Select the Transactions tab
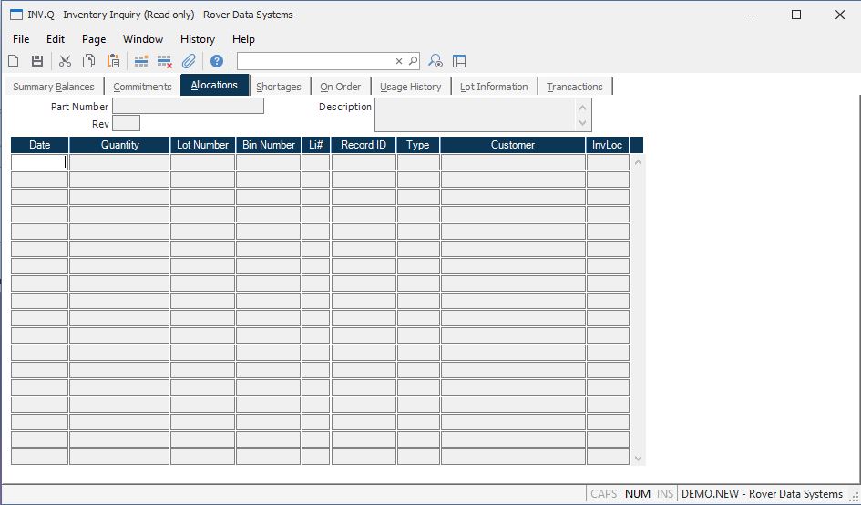The width and height of the screenshot is (861, 505). pos(575,87)
